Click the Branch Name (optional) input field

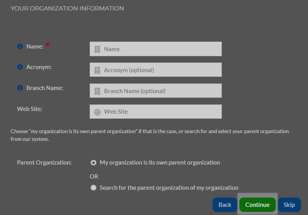pos(156,90)
